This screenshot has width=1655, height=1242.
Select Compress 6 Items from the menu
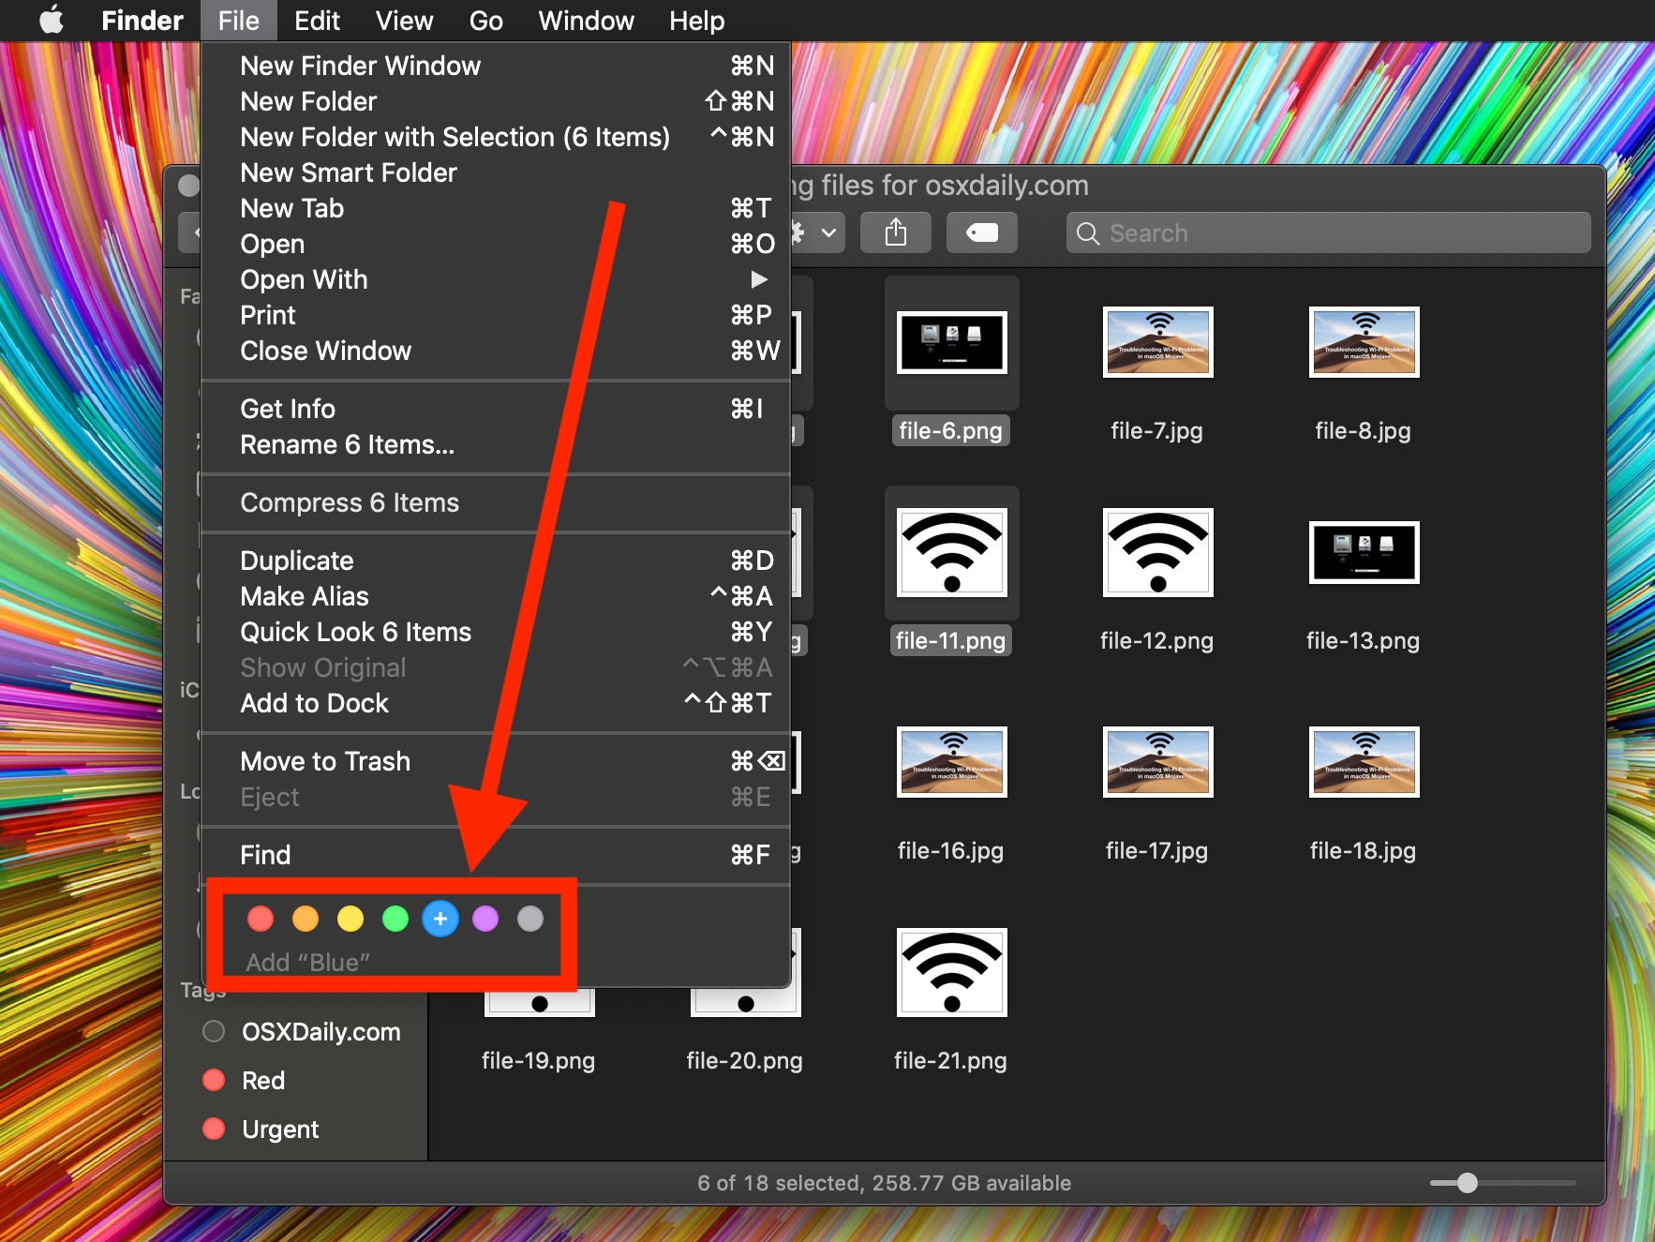(x=350, y=502)
